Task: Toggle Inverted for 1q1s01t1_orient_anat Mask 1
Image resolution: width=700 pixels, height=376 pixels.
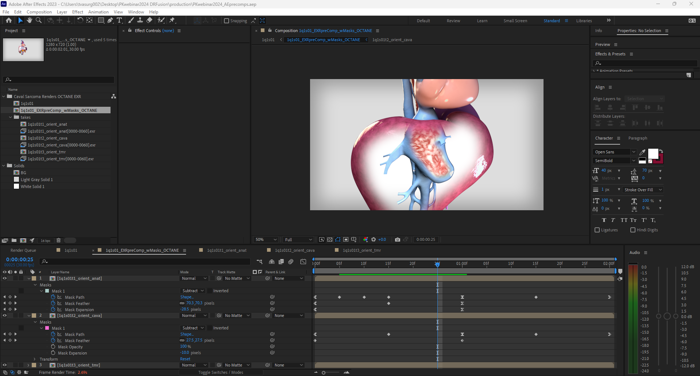Action: click(x=210, y=291)
